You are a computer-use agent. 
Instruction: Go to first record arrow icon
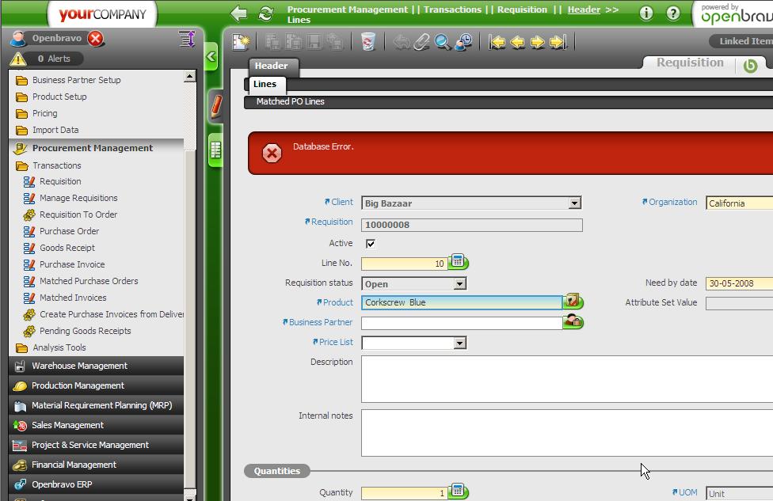[x=497, y=43]
